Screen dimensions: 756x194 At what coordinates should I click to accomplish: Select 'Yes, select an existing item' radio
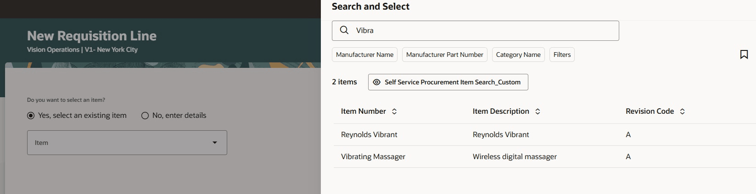coord(31,116)
